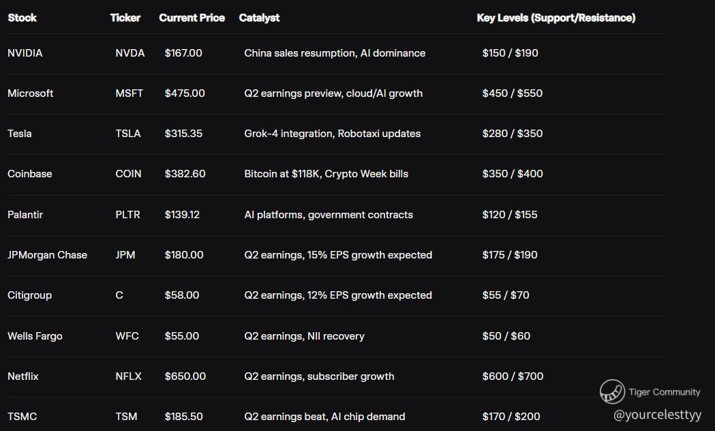
Task: Click the NVIDIA stock name
Action: click(25, 53)
